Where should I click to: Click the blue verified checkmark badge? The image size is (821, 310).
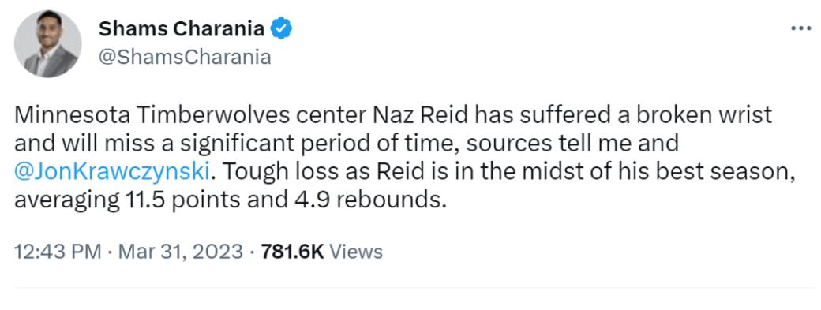coord(281,28)
